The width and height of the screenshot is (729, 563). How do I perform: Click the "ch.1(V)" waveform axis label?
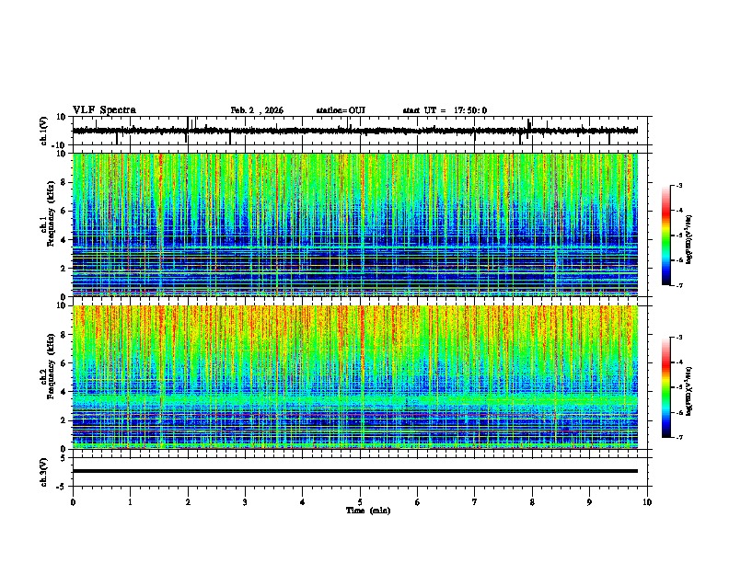(44, 131)
